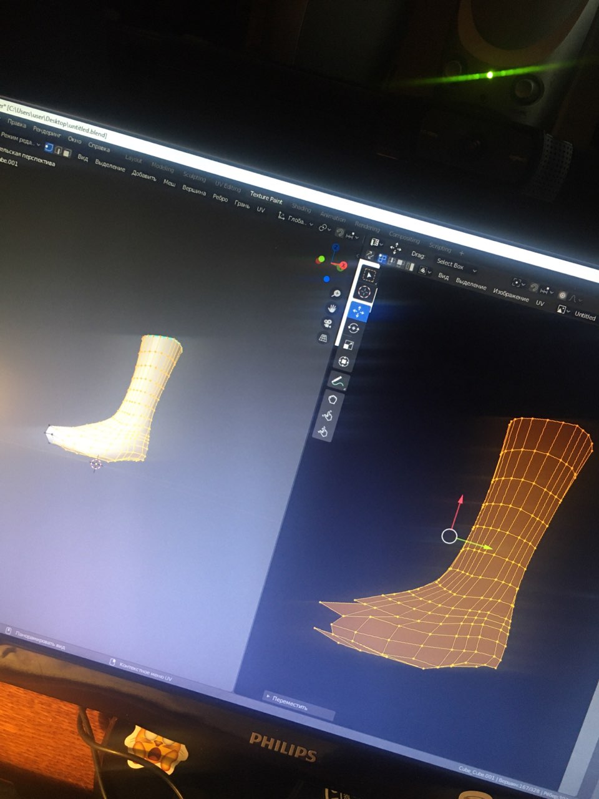Viewport: 599px width, 799px height.
Task: Open the edit mode dropdown "Режим реда.."
Action: [19, 138]
